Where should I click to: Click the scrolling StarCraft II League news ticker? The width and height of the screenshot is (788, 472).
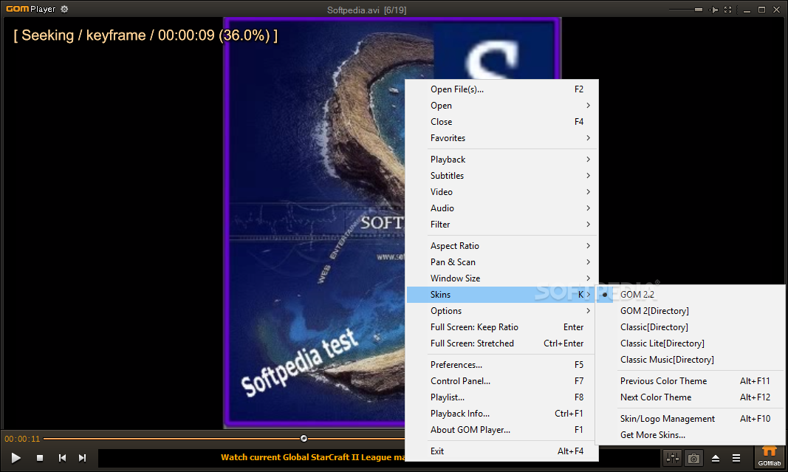[x=312, y=457]
